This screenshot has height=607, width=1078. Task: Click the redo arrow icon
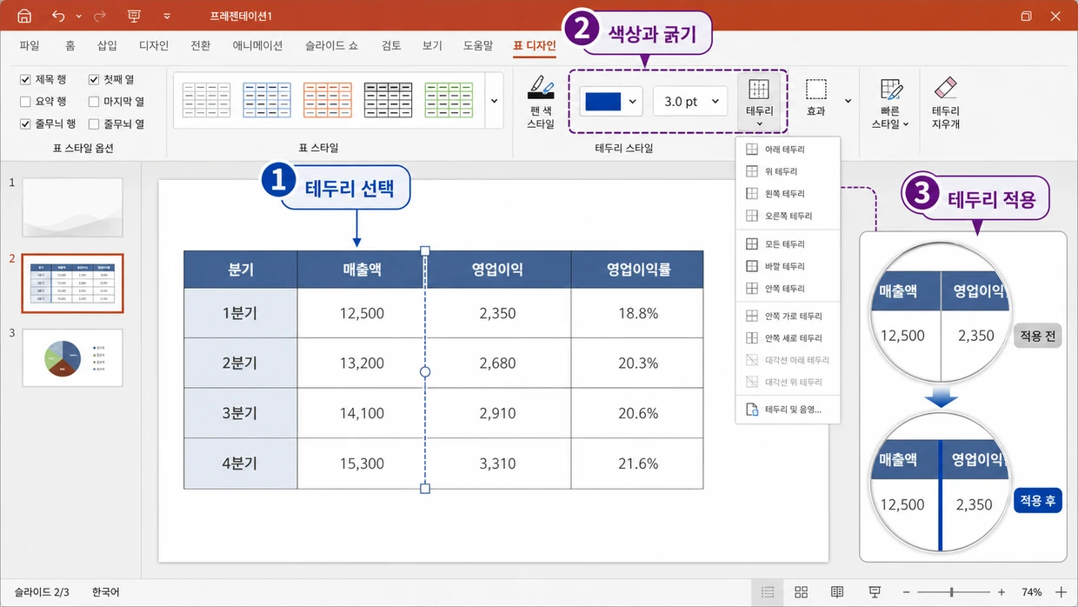(100, 17)
